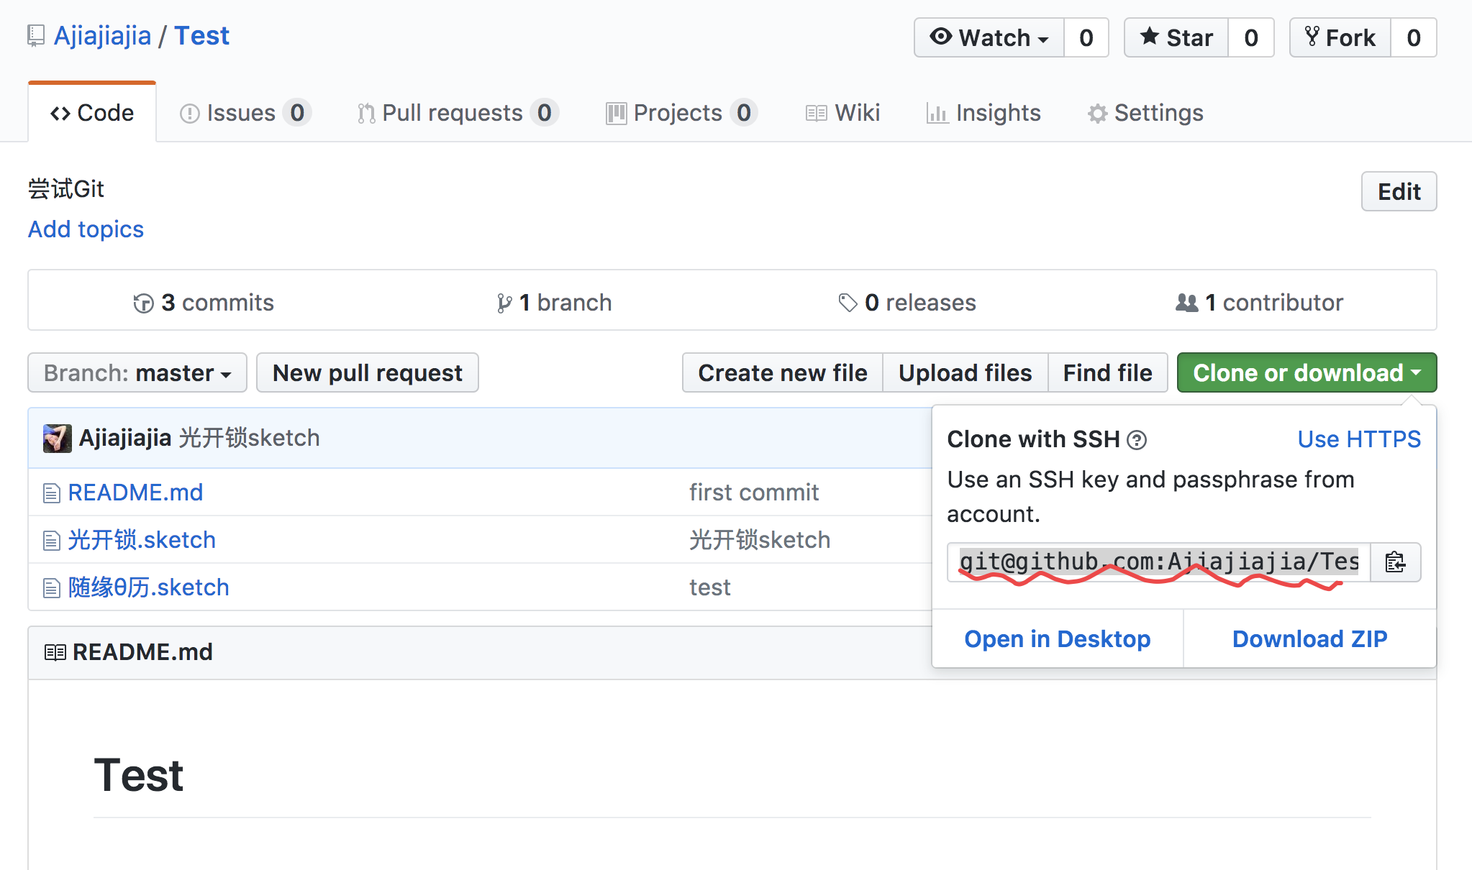Open the 'first commit' message link

[x=754, y=493]
